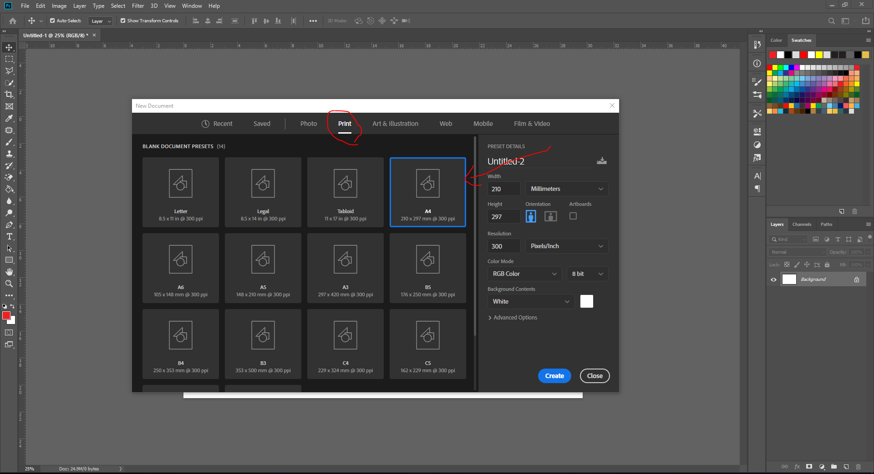Toggle Lock transparent pixels in Layers
This screenshot has width=874, height=474.
[x=787, y=264]
